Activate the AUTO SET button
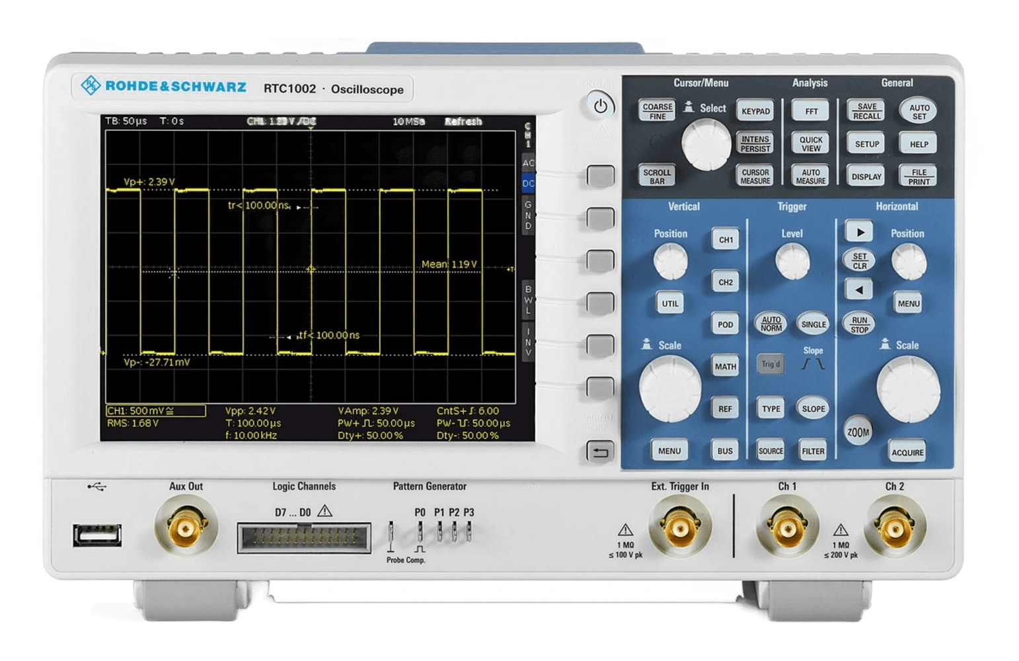1019x661 pixels. coord(919,111)
